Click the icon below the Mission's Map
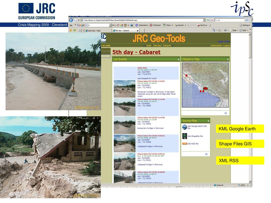This screenshot has width=271, height=203. click(225, 113)
